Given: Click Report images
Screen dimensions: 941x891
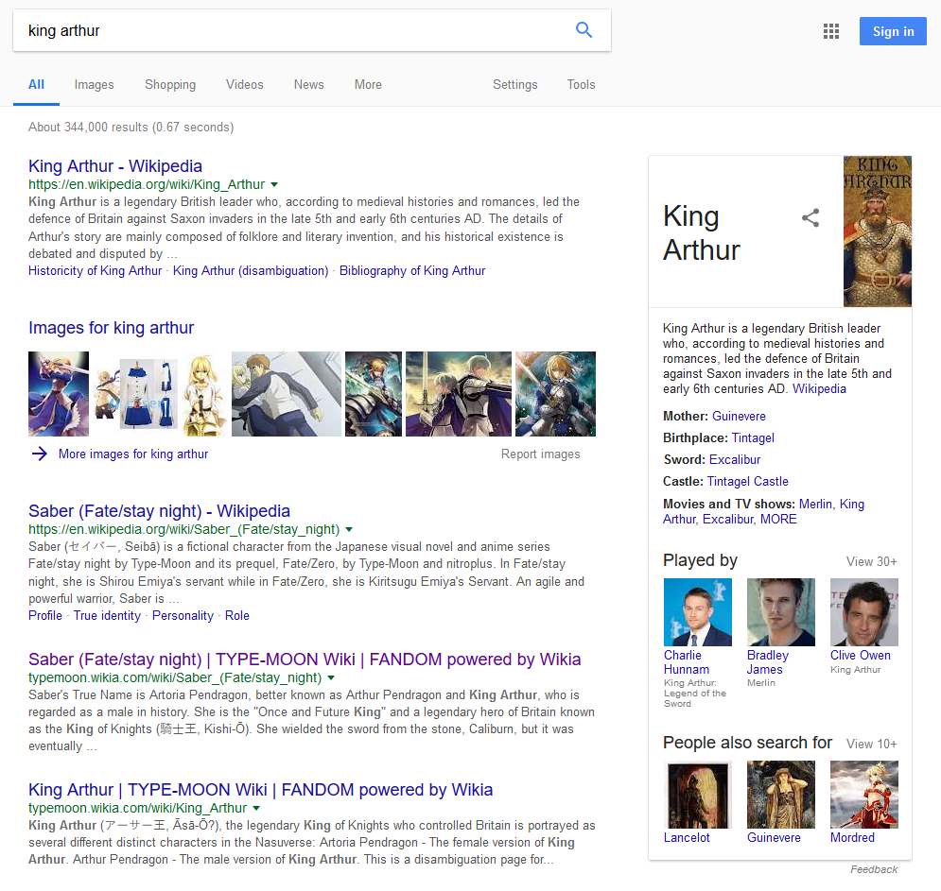Looking at the screenshot, I should point(541,454).
